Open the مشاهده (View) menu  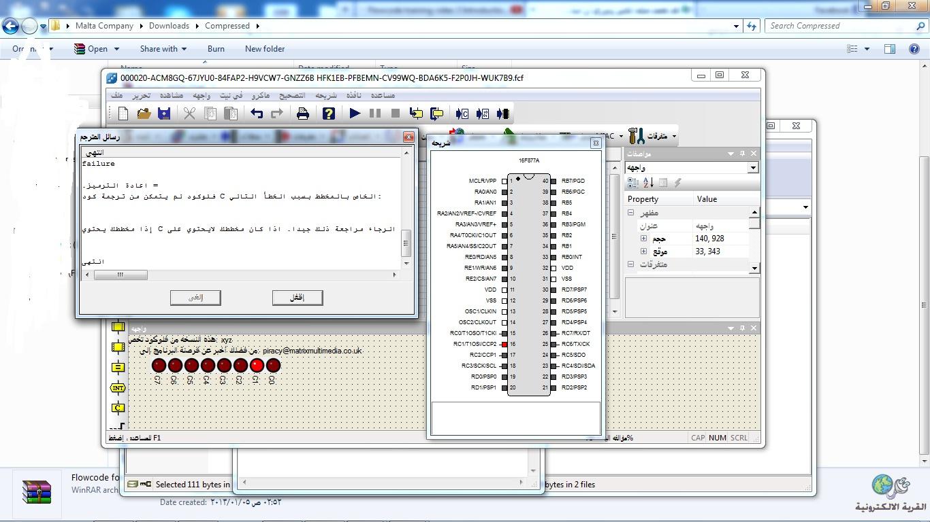pyautogui.click(x=172, y=96)
